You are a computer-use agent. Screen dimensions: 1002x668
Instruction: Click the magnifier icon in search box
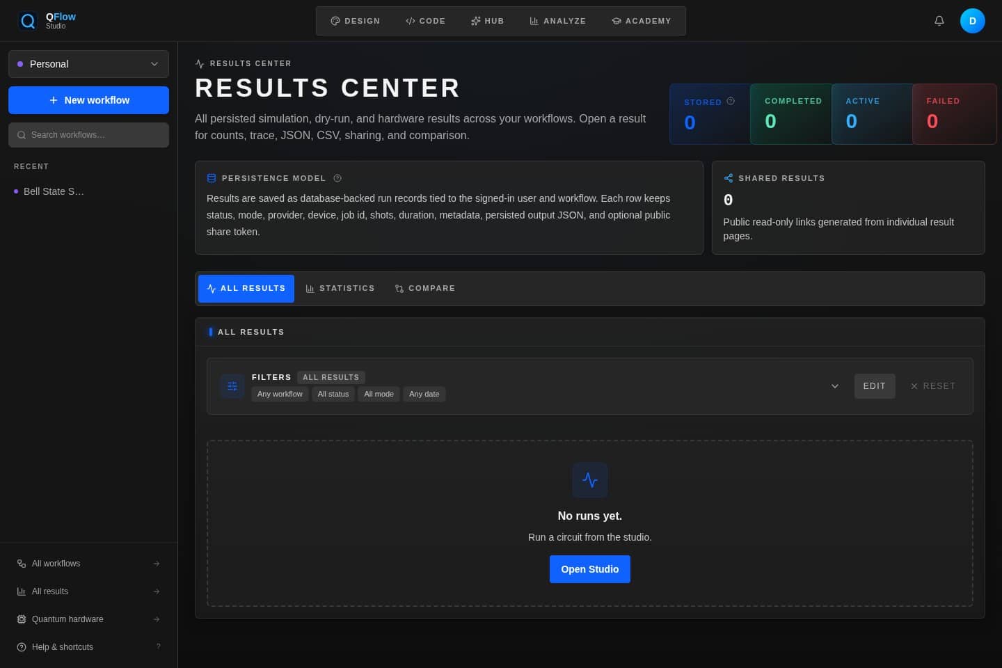pyautogui.click(x=22, y=135)
